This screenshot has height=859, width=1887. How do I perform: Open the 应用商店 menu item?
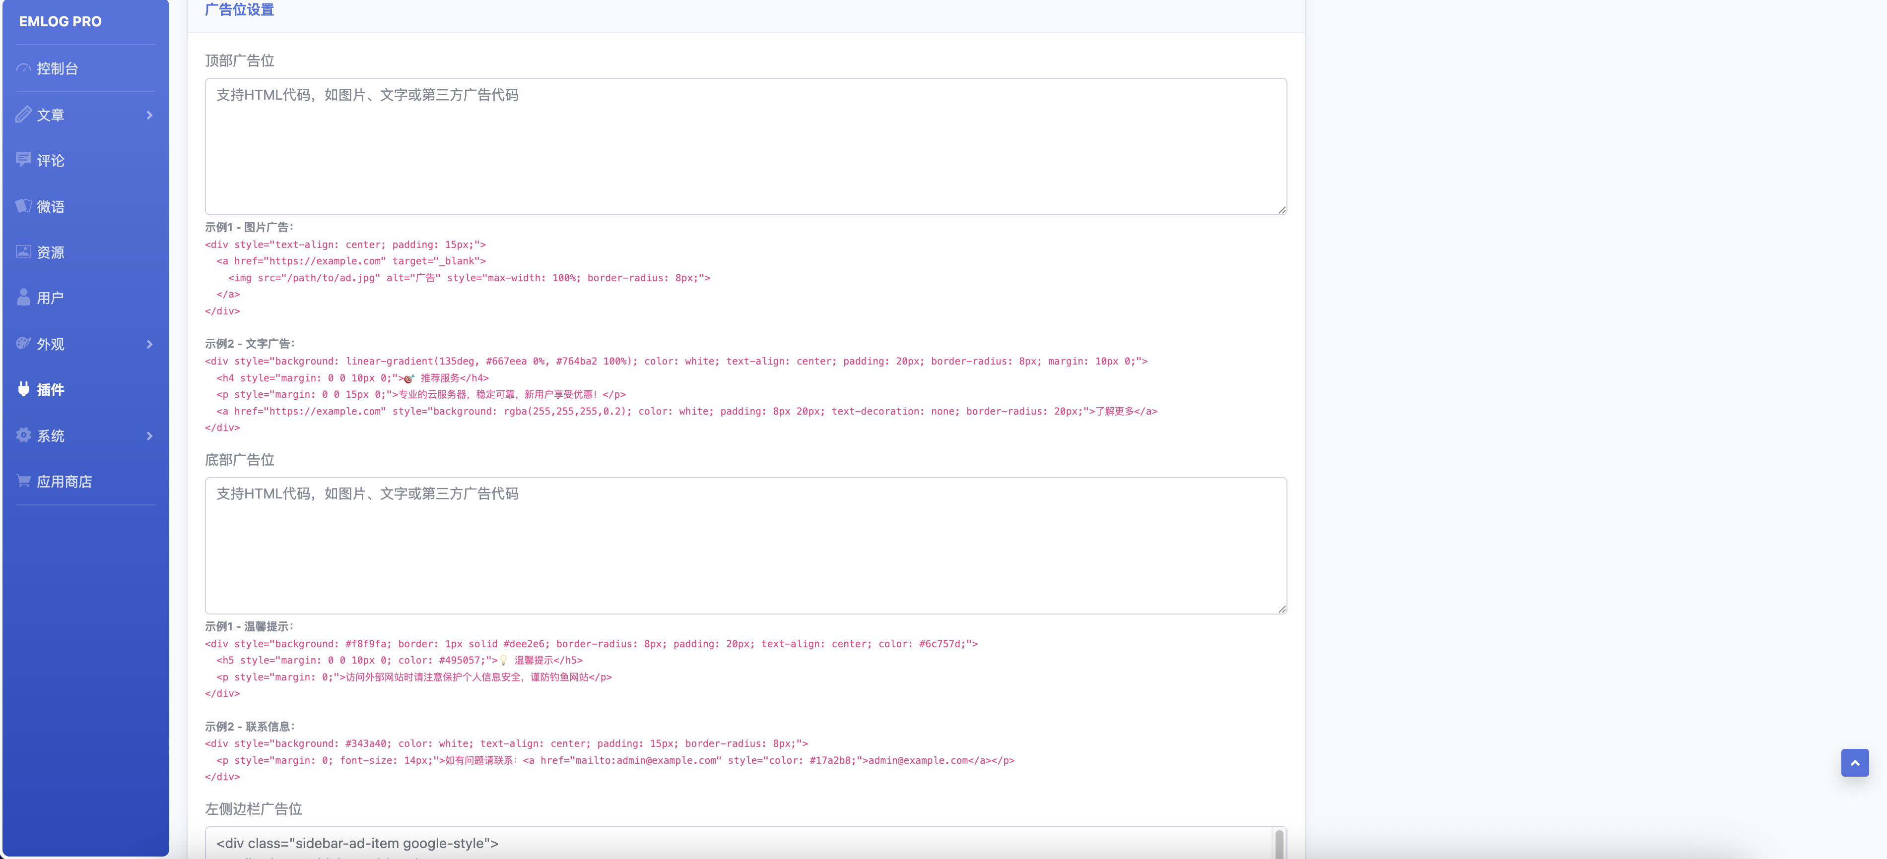pyautogui.click(x=65, y=482)
